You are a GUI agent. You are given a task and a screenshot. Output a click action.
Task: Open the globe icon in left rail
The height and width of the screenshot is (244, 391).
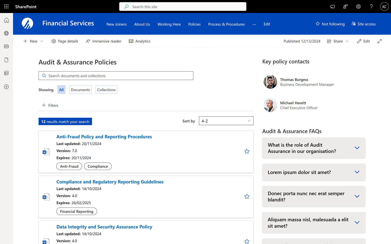point(7,33)
